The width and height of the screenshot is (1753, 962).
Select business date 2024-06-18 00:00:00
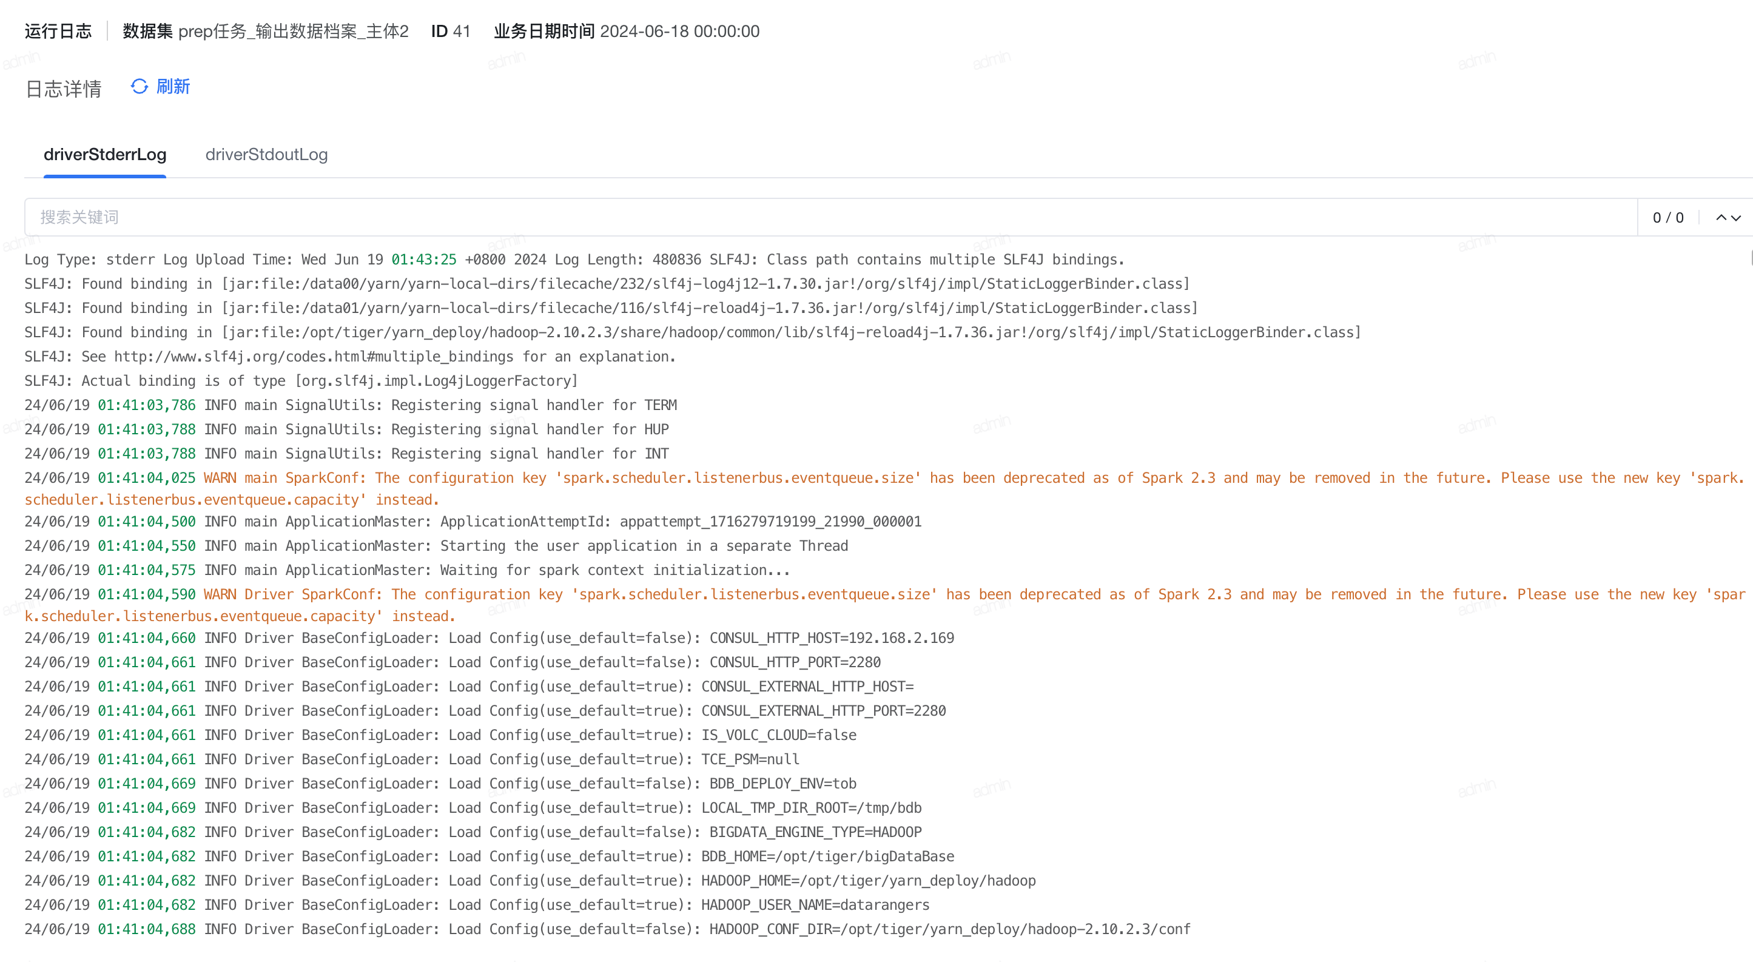(x=679, y=32)
